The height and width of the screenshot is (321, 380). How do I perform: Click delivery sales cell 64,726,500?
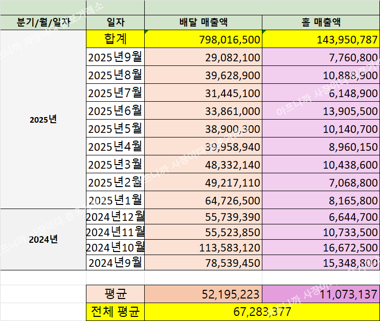click(x=204, y=199)
